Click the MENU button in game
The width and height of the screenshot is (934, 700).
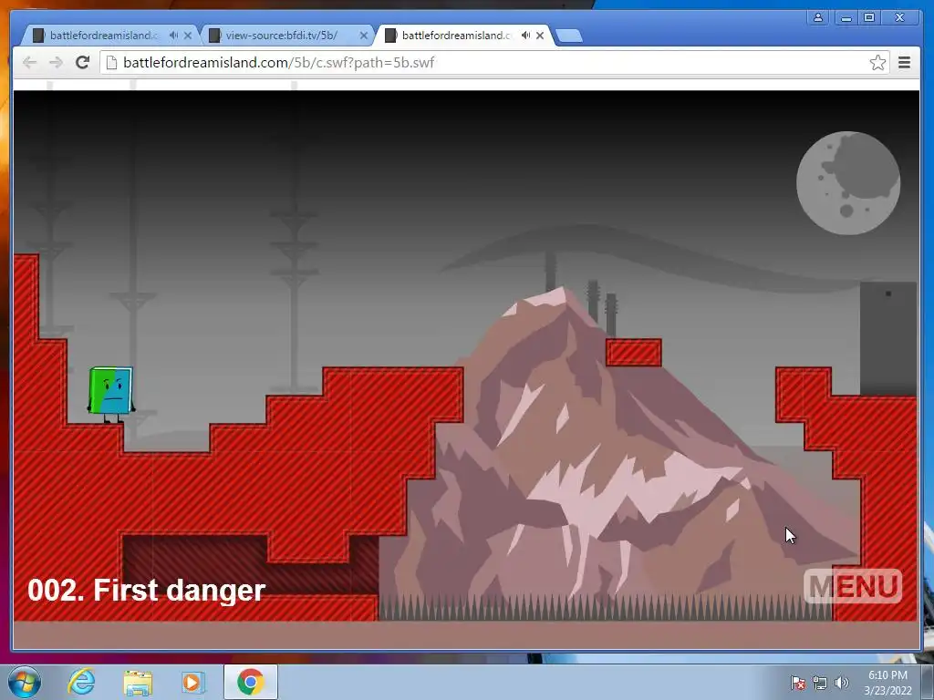point(853,586)
